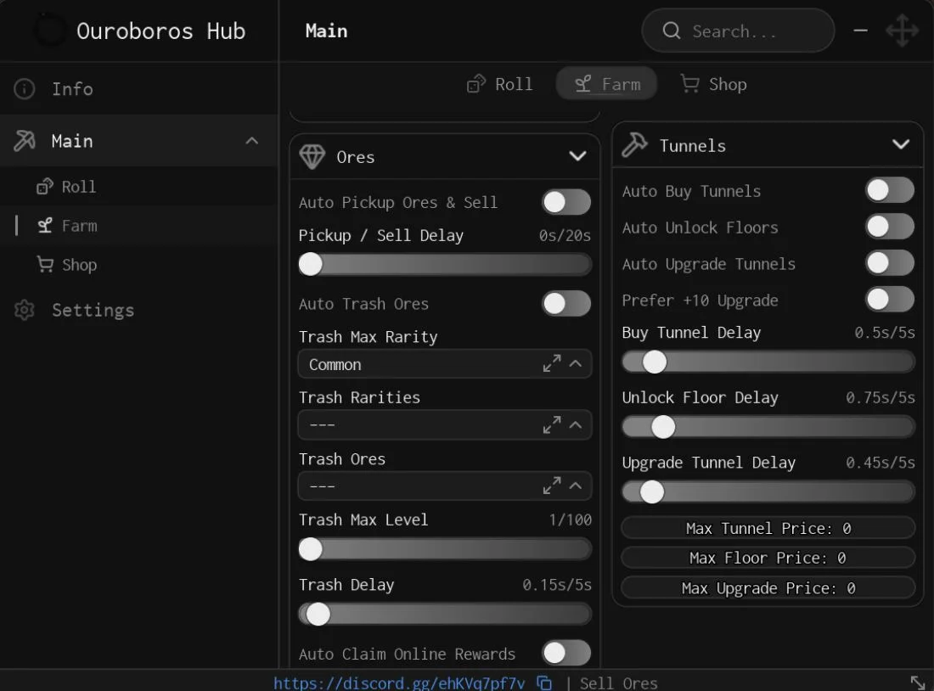Click the 0.15s/5s Trash Delay value
This screenshot has width=934, height=691.
coord(557,584)
